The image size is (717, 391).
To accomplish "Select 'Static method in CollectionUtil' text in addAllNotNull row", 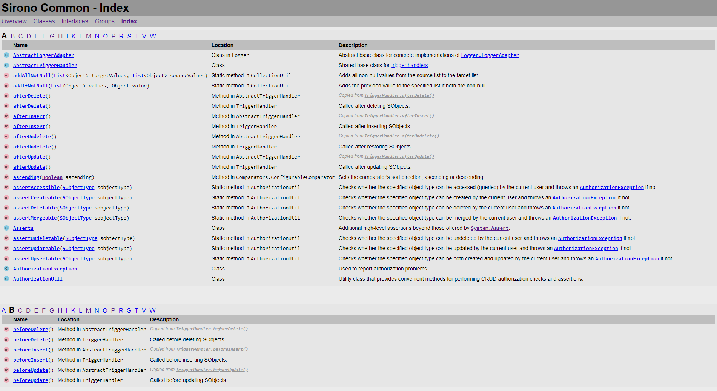I will 252,75.
